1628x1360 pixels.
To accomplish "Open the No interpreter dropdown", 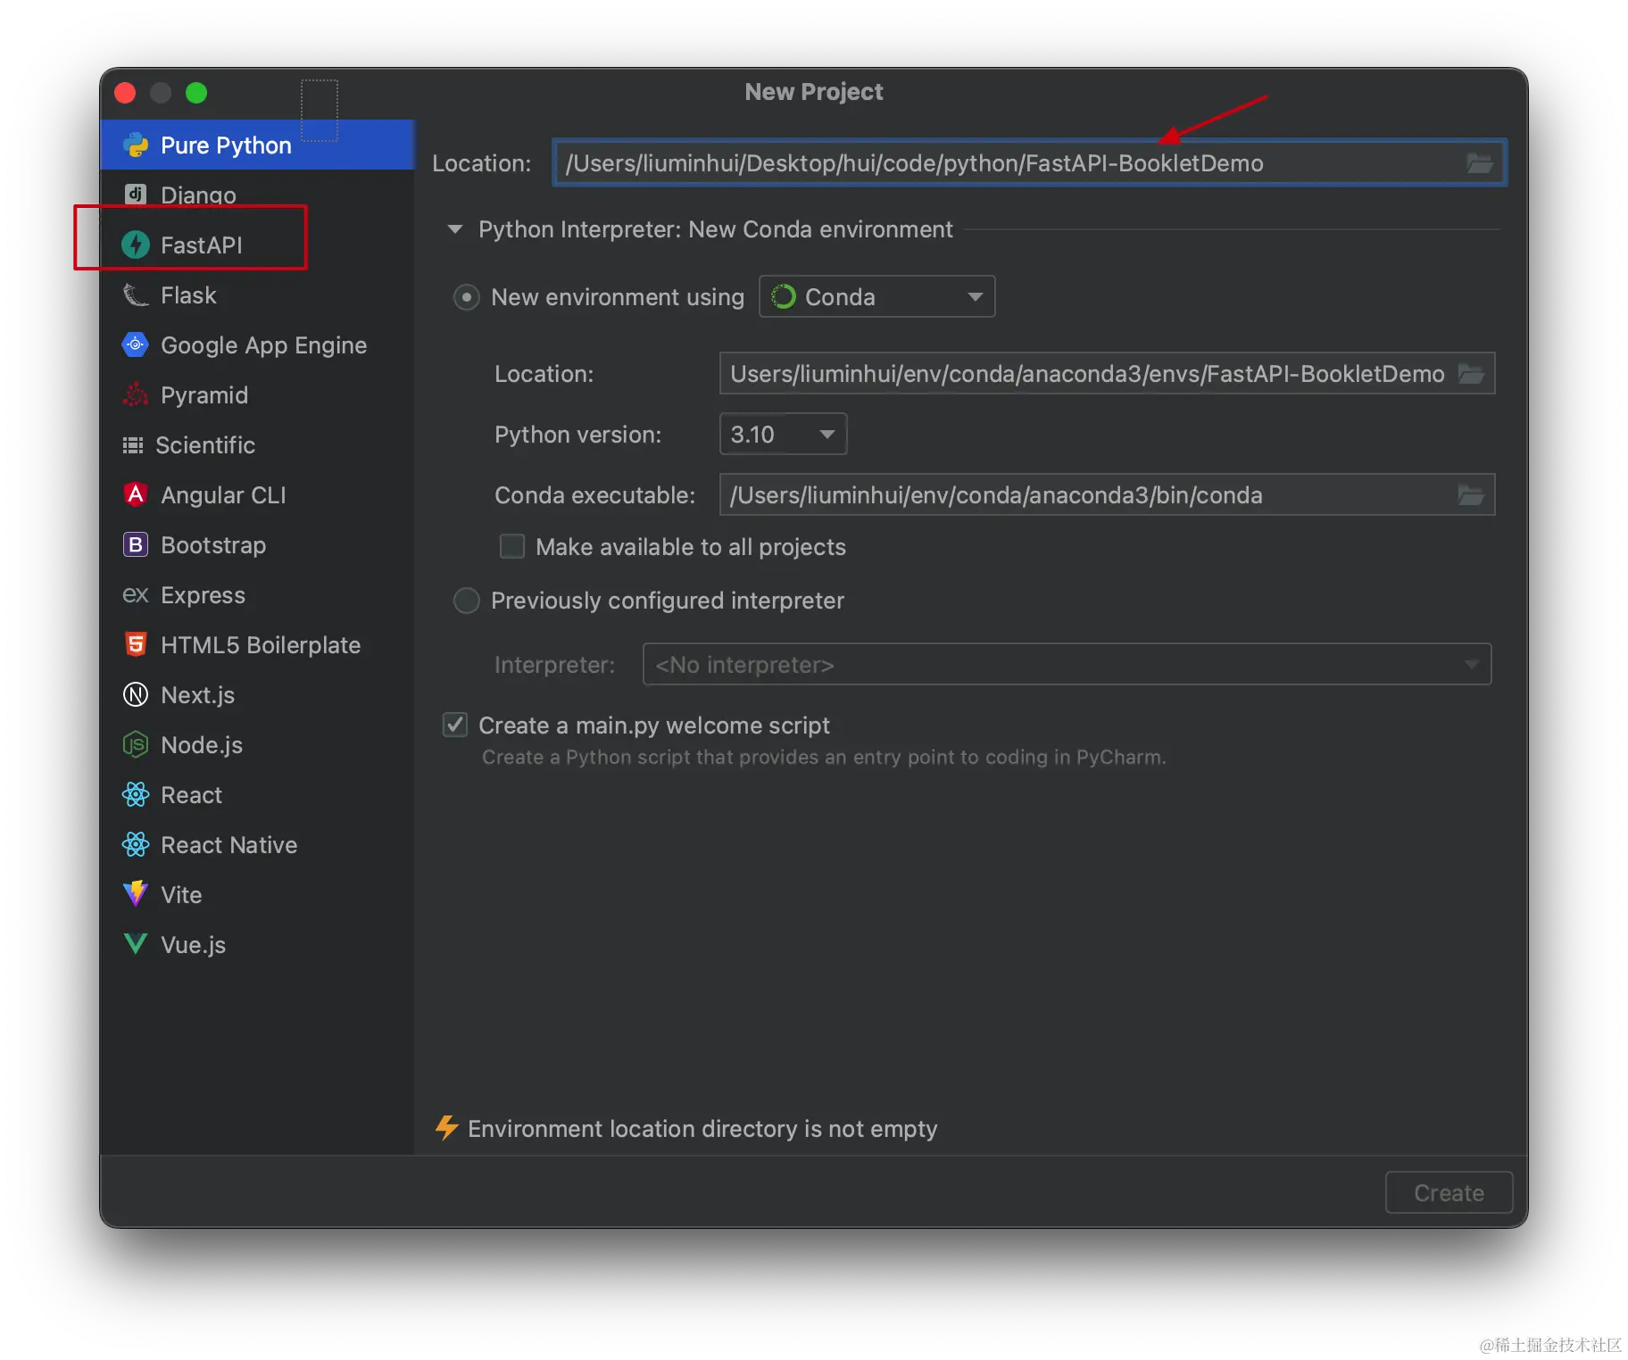I will coord(1067,664).
